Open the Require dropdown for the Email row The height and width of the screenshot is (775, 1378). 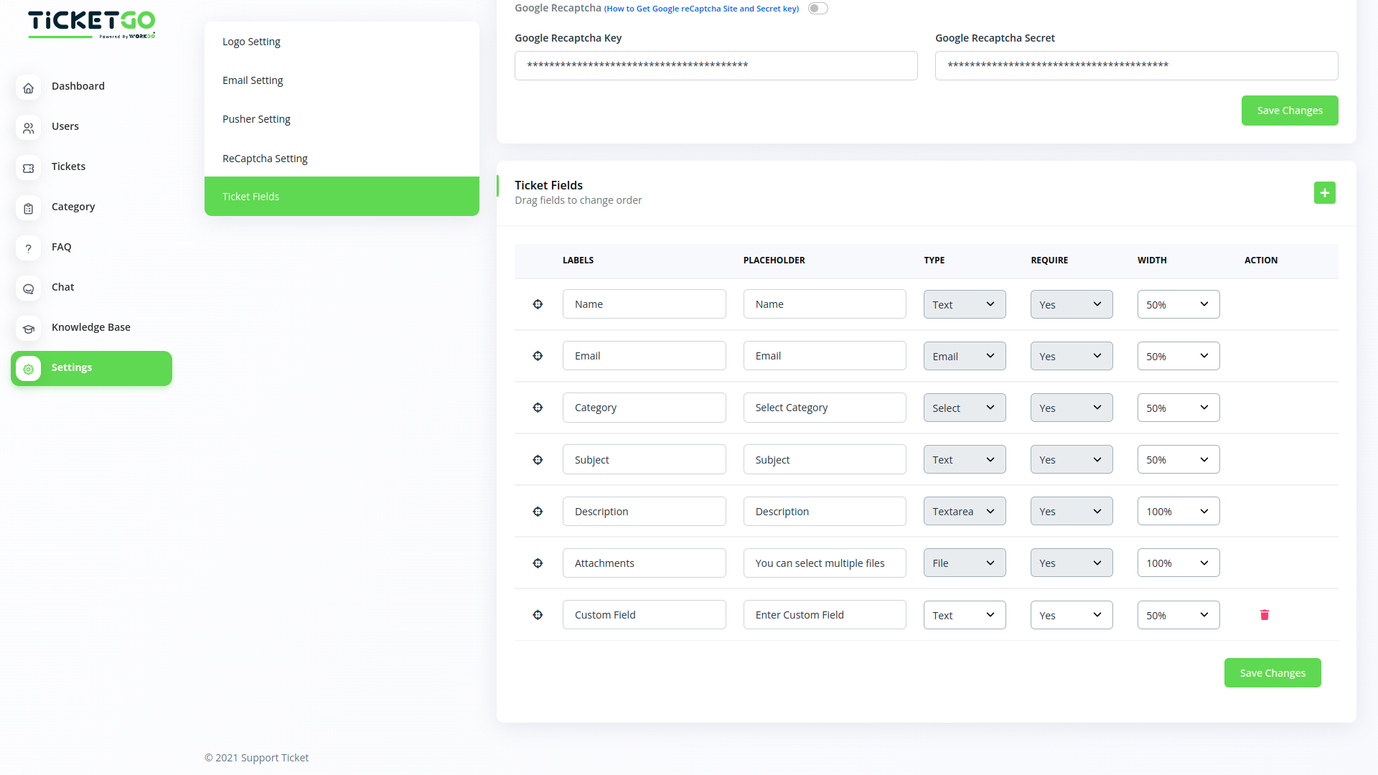pyautogui.click(x=1071, y=355)
